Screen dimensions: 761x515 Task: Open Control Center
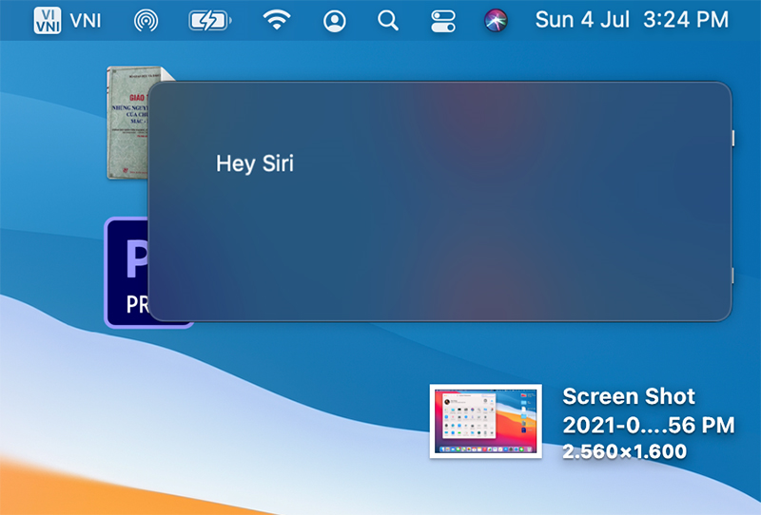click(443, 21)
